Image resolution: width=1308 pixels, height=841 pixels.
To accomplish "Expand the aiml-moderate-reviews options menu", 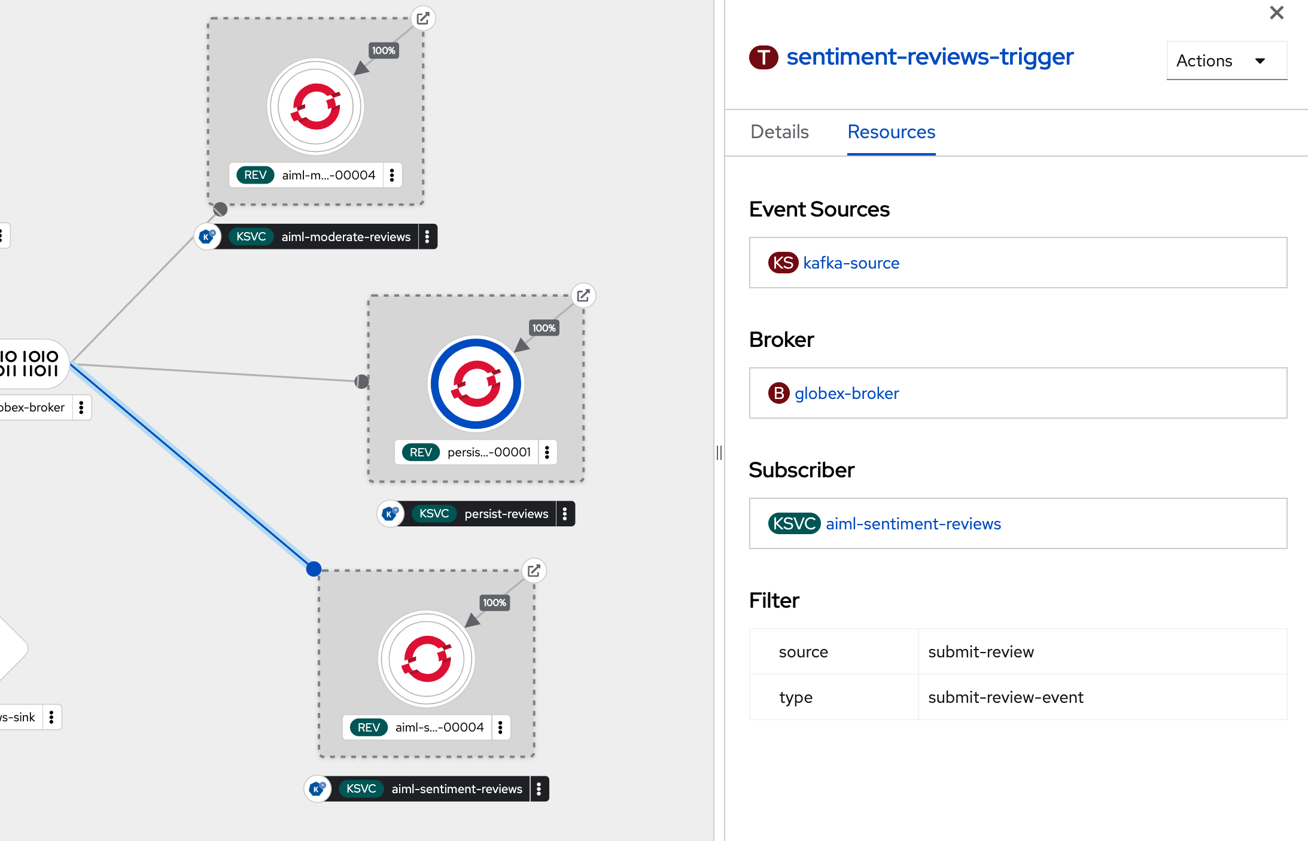I will click(430, 237).
